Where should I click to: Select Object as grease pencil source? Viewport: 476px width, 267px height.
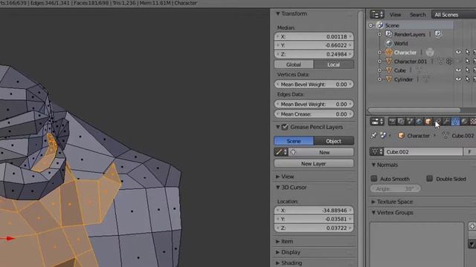pos(334,141)
